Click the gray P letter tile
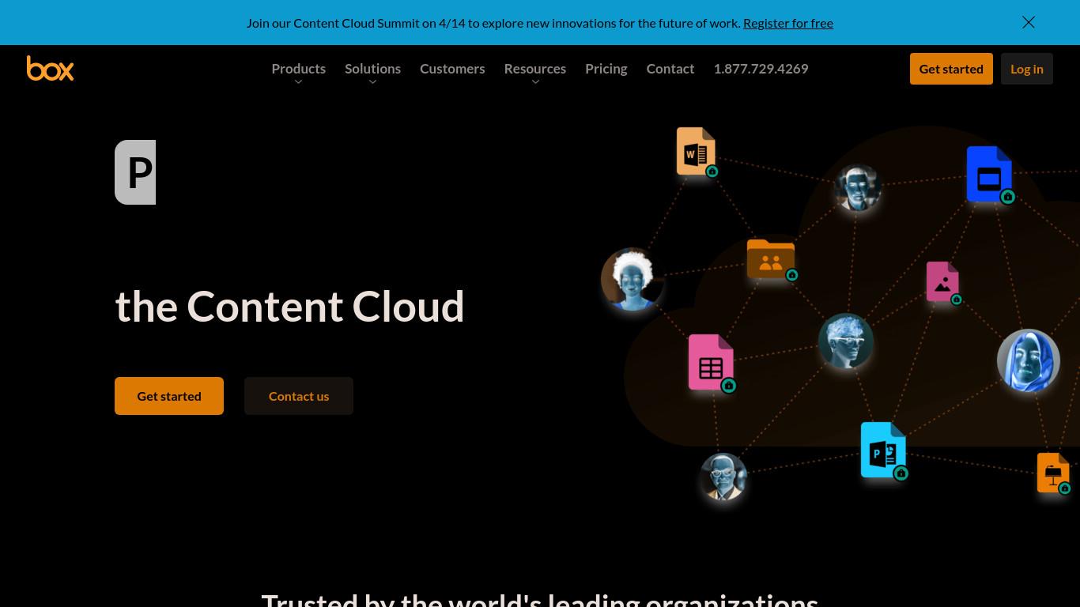This screenshot has height=607, width=1080. point(135,172)
